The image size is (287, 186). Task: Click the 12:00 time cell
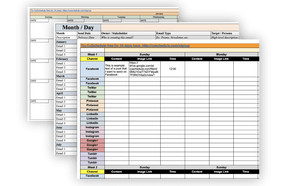coord(173,69)
